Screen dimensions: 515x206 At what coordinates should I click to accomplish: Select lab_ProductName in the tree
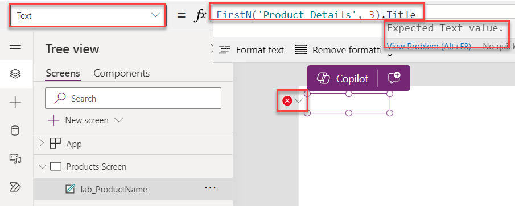(114, 190)
